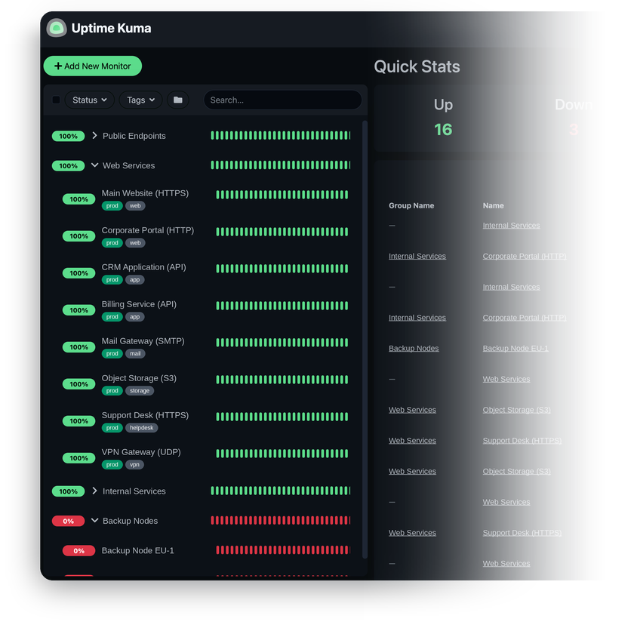Open the Status filter dropdown
Screen dimensions: 634x631
tap(89, 100)
